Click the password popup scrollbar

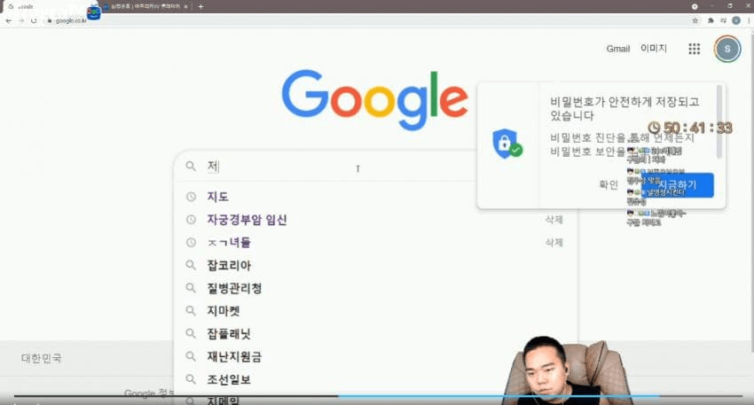[x=719, y=121]
